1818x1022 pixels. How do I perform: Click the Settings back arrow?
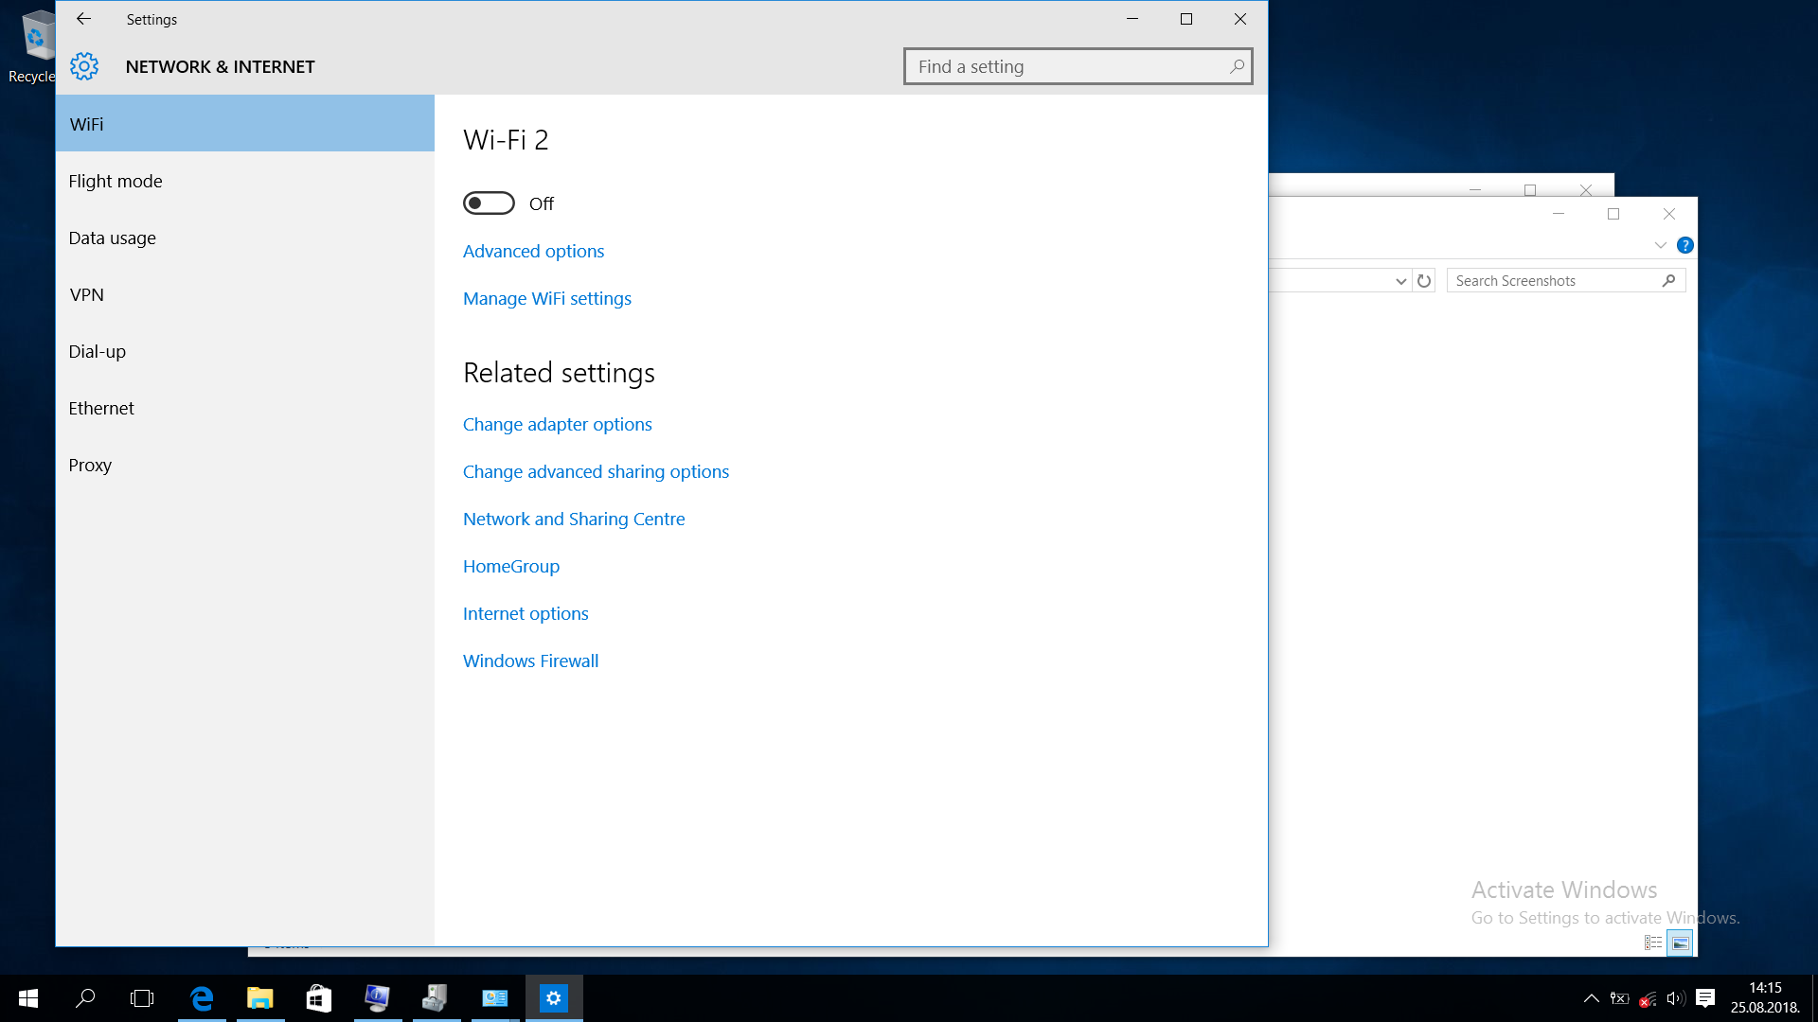pyautogui.click(x=83, y=19)
